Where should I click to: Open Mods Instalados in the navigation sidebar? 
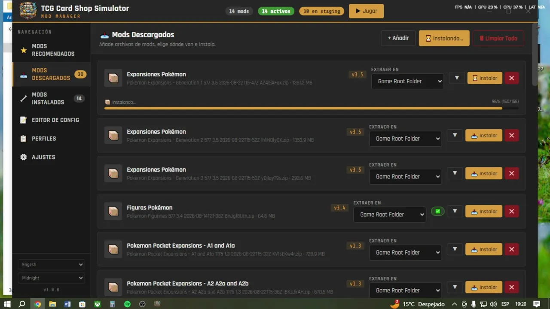[52, 99]
